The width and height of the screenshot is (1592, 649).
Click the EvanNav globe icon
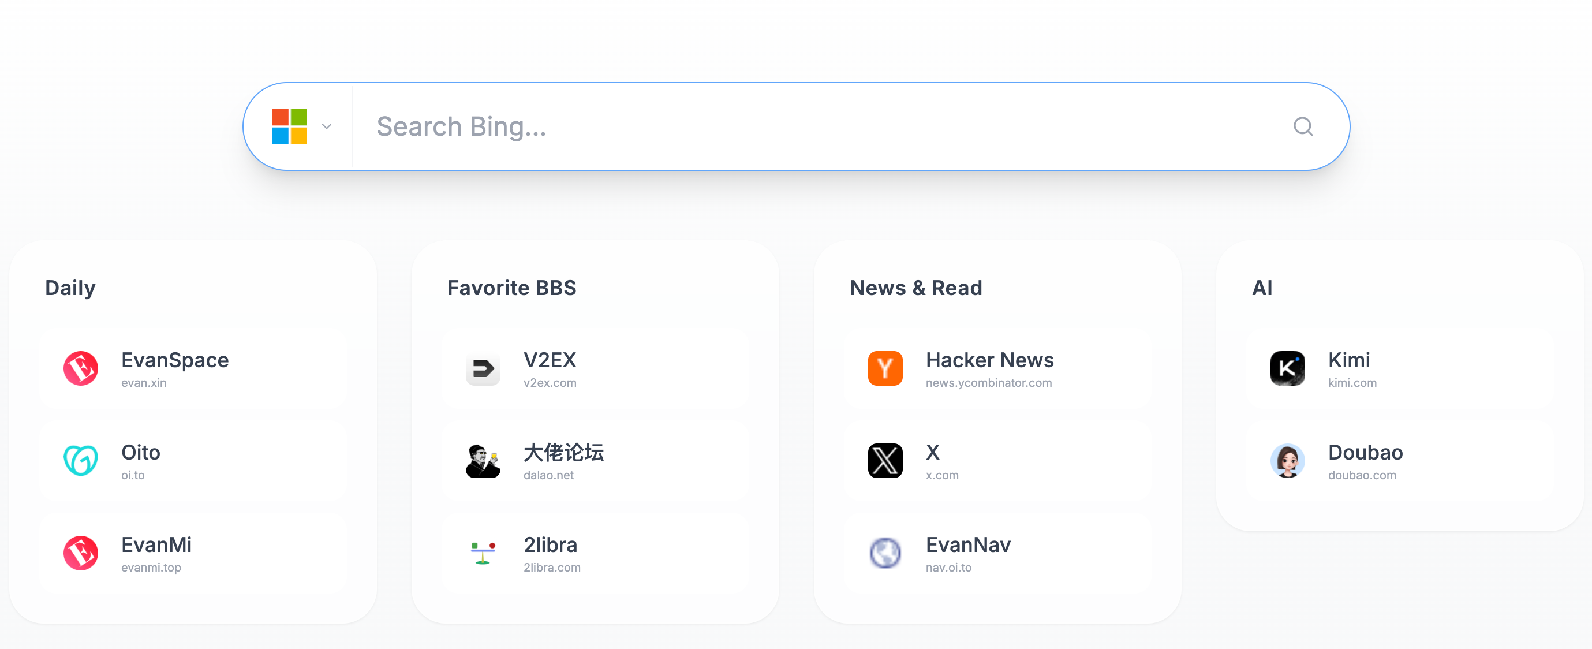pyautogui.click(x=885, y=553)
